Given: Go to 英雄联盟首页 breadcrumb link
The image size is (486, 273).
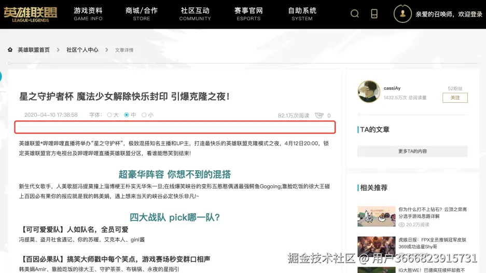Looking at the screenshot, I should point(34,50).
